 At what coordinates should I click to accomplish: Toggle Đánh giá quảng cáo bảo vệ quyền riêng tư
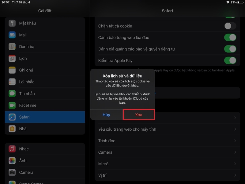(x=230, y=49)
